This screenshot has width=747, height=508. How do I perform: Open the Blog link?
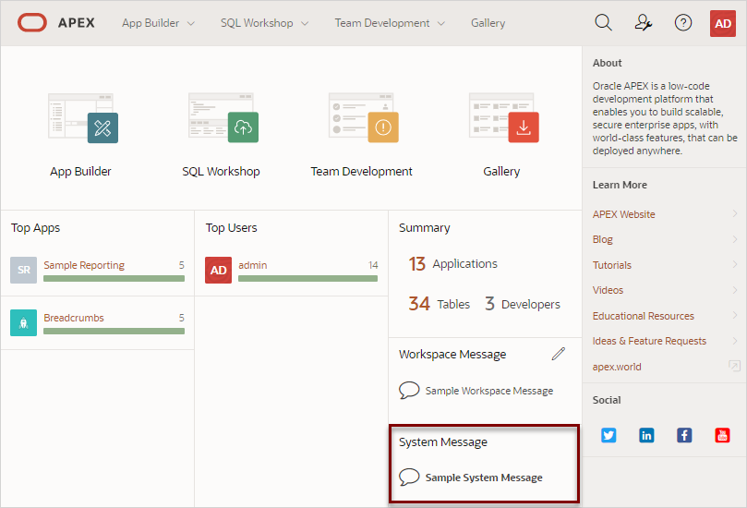coord(603,239)
